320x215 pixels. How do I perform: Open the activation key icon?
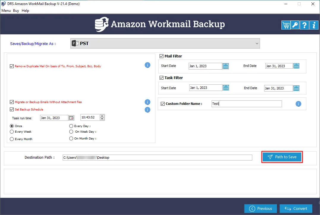pos(295,25)
